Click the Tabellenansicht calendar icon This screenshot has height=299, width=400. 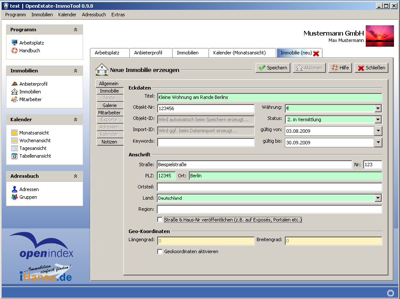pyautogui.click(x=15, y=156)
